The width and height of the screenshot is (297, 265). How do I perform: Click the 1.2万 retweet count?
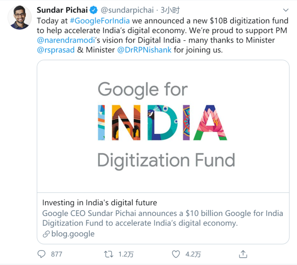tap(126, 254)
